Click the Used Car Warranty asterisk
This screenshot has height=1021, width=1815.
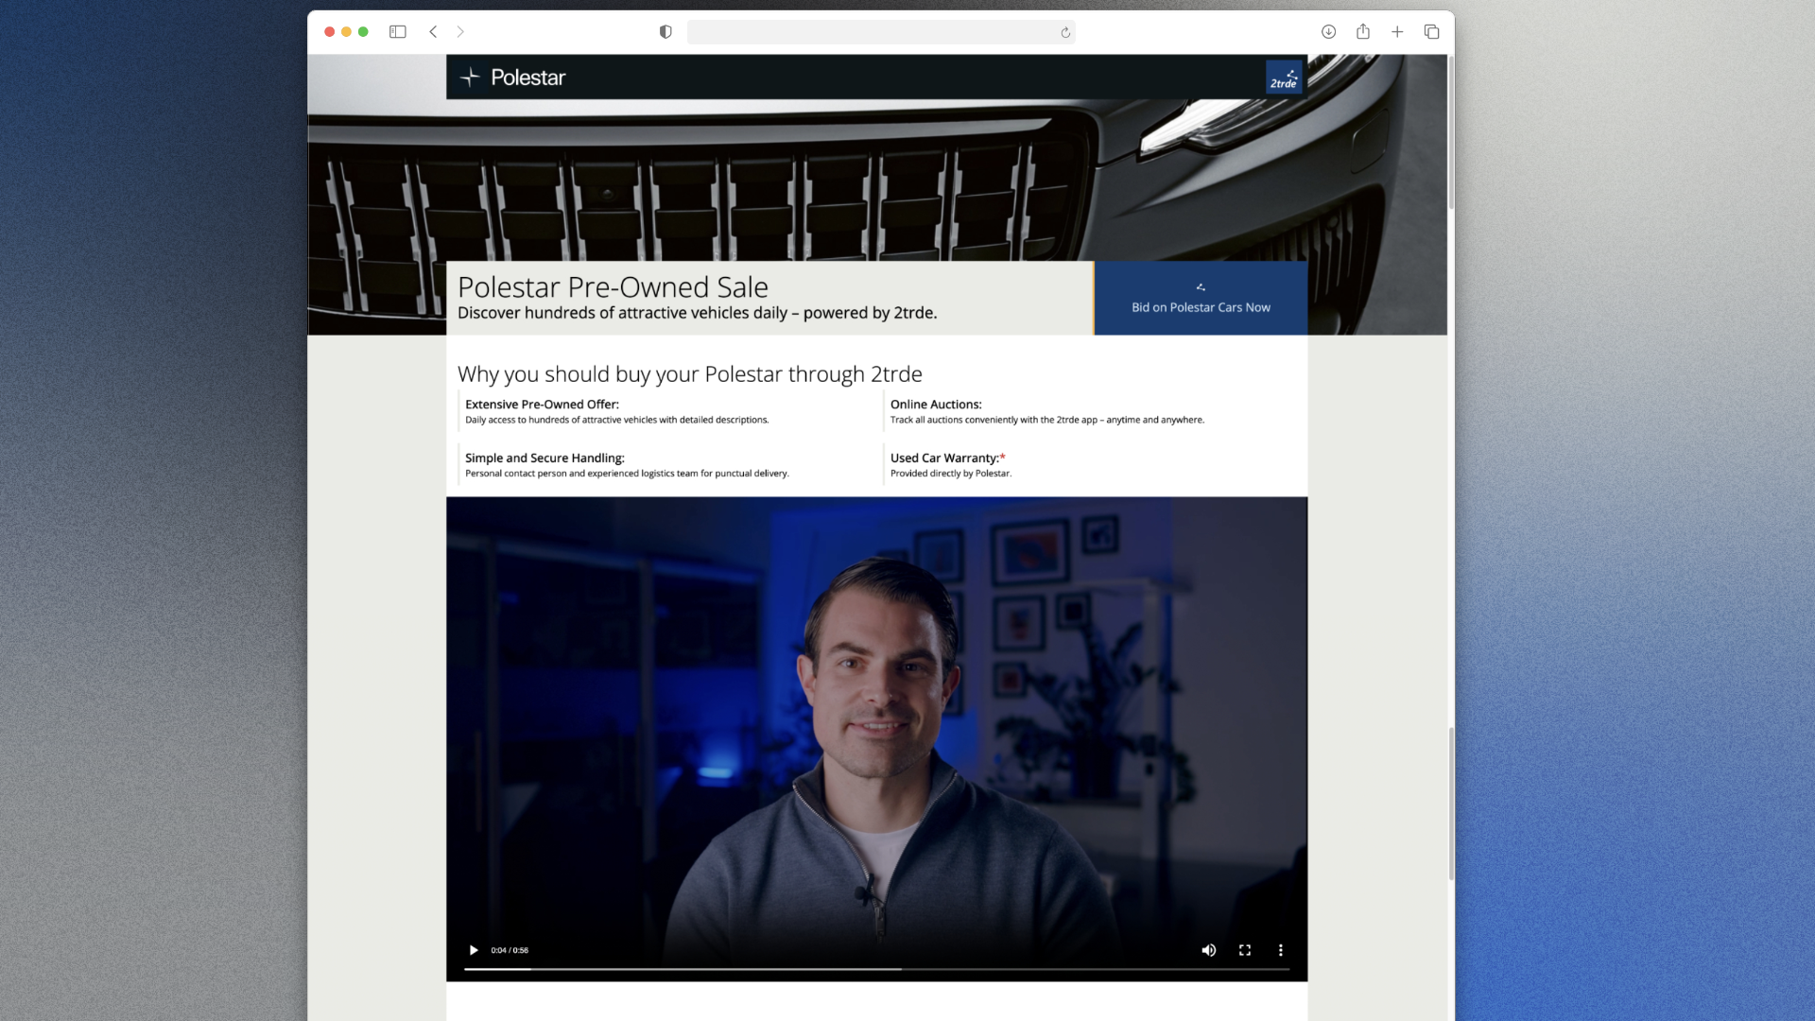[1002, 457]
